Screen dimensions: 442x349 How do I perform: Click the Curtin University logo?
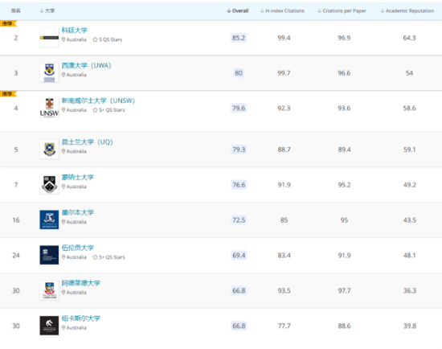pyautogui.click(x=49, y=38)
